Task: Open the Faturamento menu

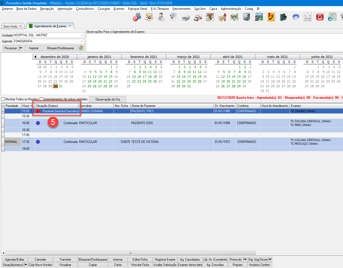Action: 181,9
